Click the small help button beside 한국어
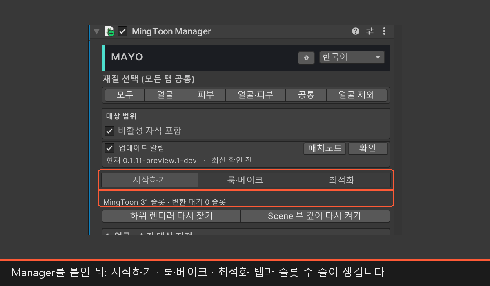Image resolution: width=490 pixels, height=286 pixels. coord(306,58)
